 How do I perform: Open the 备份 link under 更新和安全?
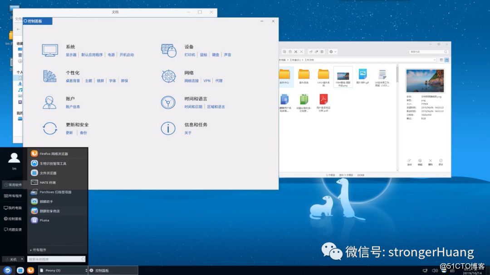tap(83, 133)
